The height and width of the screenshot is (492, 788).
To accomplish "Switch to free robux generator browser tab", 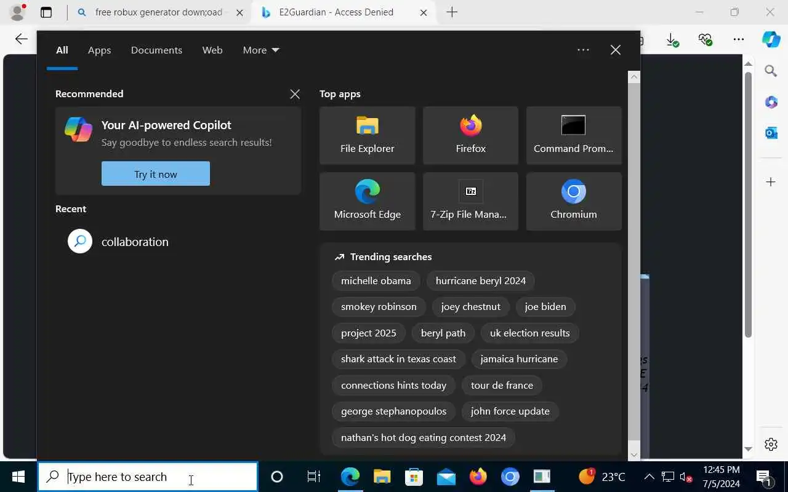I will point(160,12).
